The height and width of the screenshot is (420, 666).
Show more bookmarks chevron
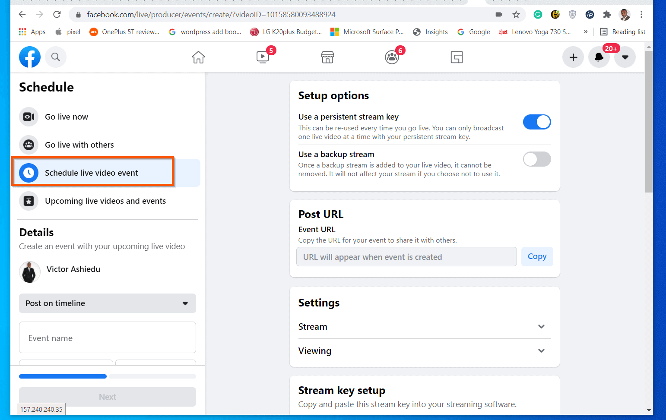tap(586, 32)
